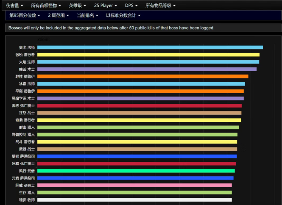Viewport: 282px width, 205px height.
Task: Expand the 所有首领怪物 boss filter
Action: coord(45,6)
